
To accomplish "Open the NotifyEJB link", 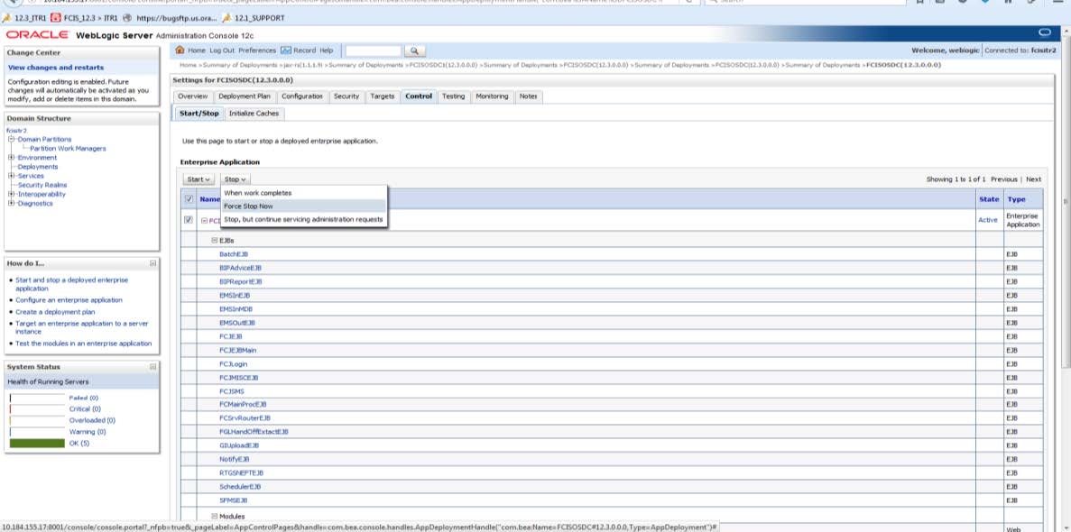I will [235, 460].
